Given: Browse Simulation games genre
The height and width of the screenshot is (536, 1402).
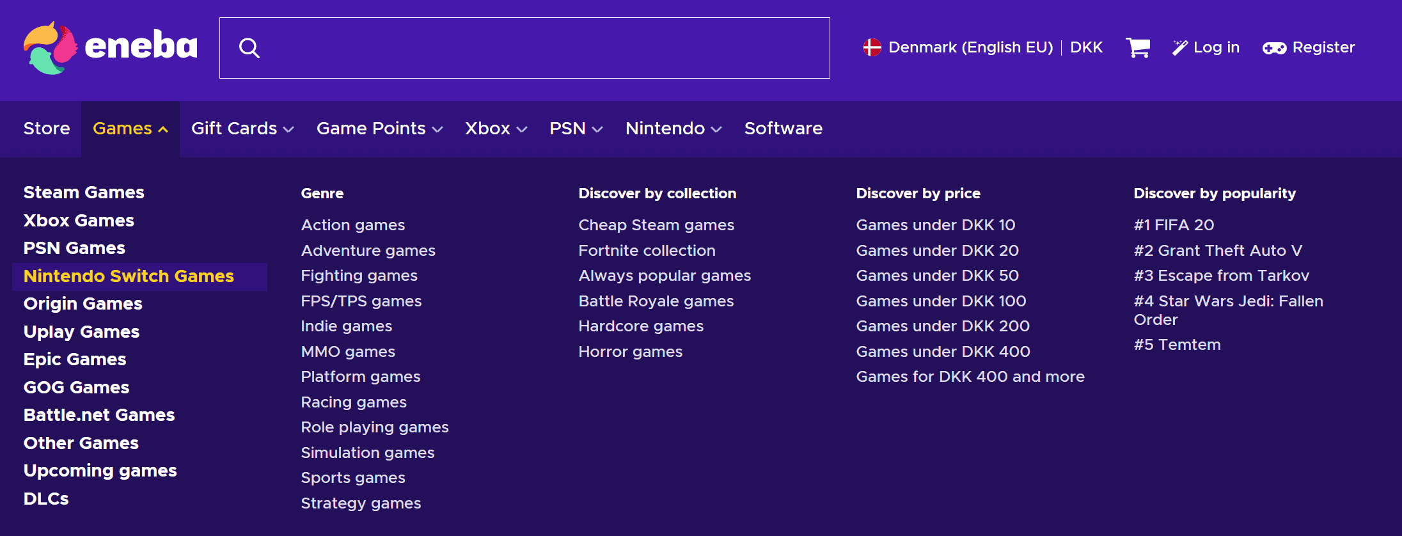Looking at the screenshot, I should 368,453.
